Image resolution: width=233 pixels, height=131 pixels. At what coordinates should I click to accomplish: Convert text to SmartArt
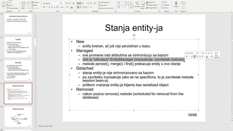[106, 8]
